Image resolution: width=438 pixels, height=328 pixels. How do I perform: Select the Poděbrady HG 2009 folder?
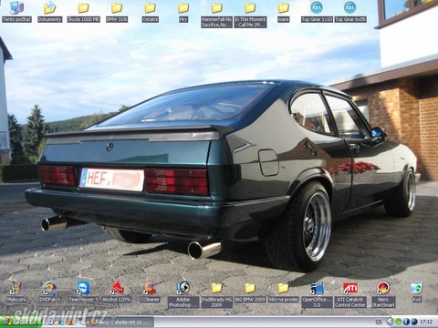pos(216,294)
